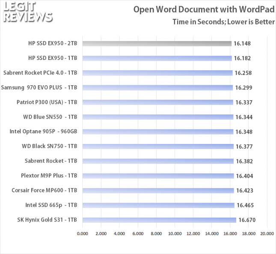
Task: Click the axis tick 8.000
Action: click(x=156, y=234)
